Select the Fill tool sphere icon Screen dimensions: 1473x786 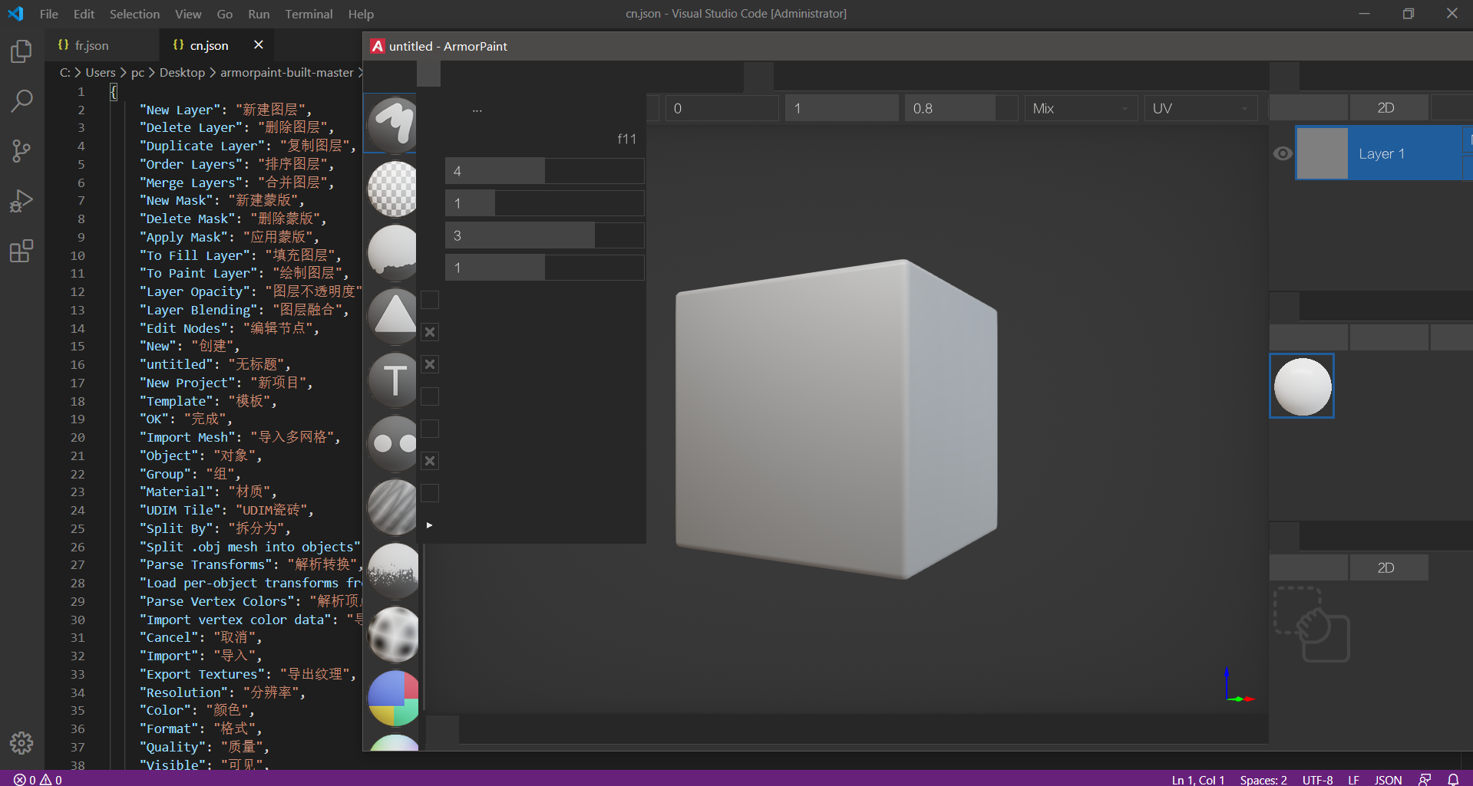(x=392, y=252)
